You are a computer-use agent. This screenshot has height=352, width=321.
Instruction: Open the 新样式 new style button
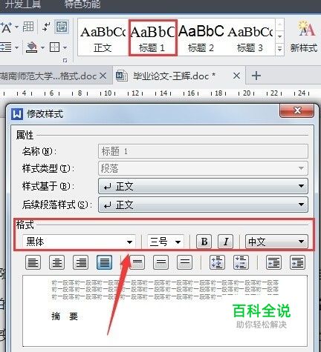pos(304,37)
